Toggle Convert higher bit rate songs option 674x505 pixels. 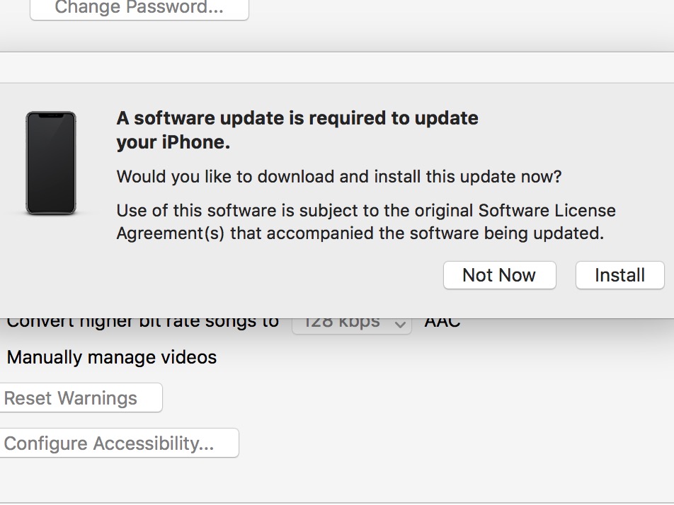pyautogui.click(x=143, y=323)
